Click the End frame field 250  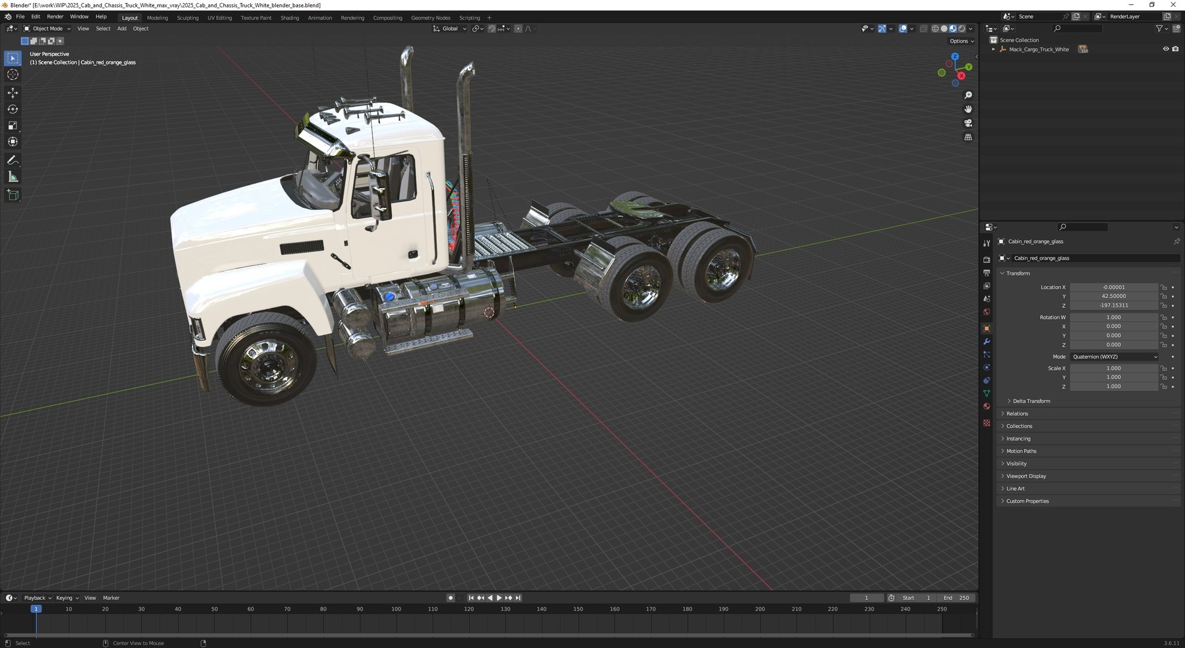click(x=957, y=598)
